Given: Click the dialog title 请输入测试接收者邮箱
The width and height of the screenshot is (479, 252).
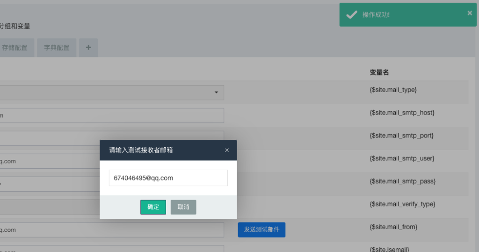Looking at the screenshot, I should point(141,150).
